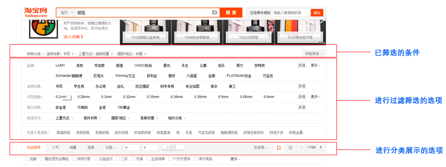This screenshot has width=446, height=167.
Task: Check the 货到付款 checkbox
Action: [x=74, y=159]
